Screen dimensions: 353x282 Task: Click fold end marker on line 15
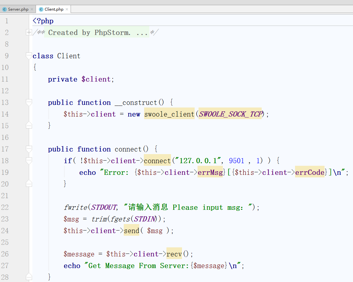pyautogui.click(x=29, y=125)
